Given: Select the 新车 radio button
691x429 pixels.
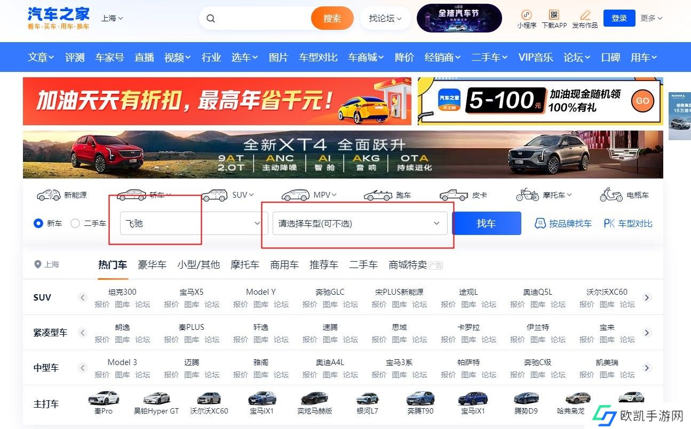Looking at the screenshot, I should coord(38,223).
